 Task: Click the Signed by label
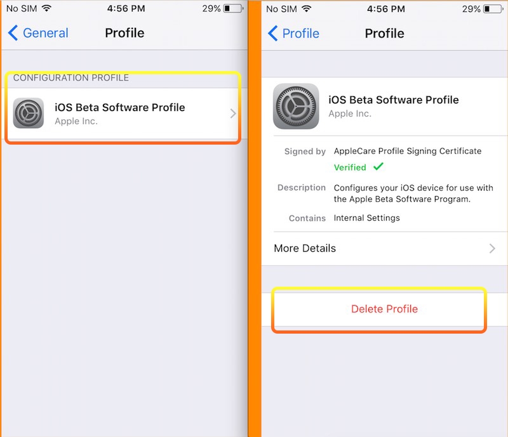305,152
